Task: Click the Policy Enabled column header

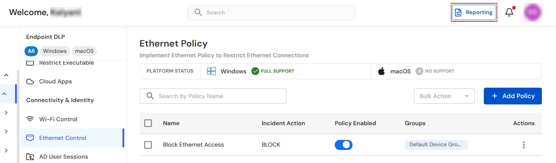Action: [x=355, y=123]
